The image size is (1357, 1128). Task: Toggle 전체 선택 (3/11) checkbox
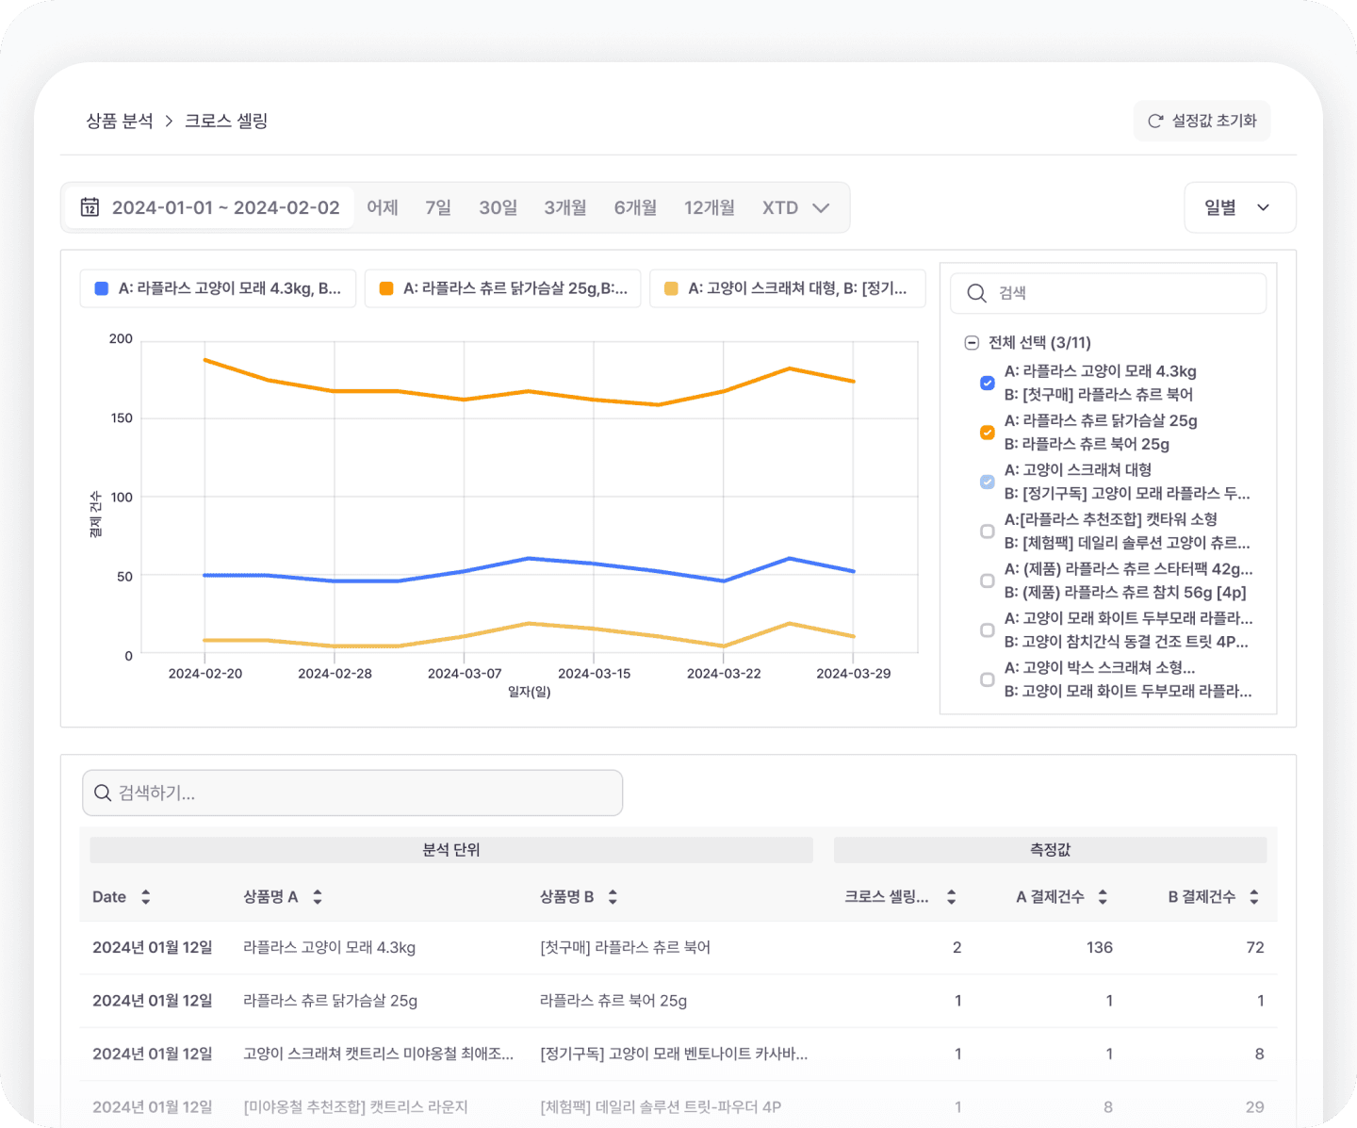[972, 343]
